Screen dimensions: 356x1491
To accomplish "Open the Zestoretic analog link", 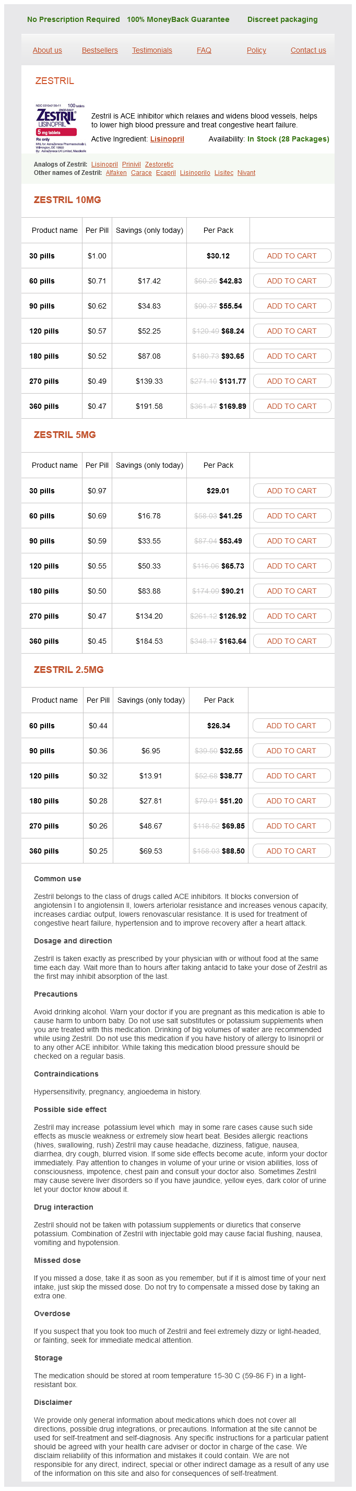I will point(159,164).
